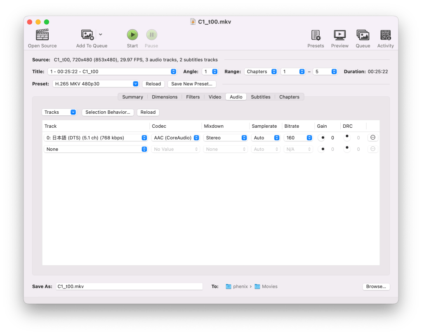
Task: Click the ellipsis options button for track 0
Action: pyautogui.click(x=372, y=138)
